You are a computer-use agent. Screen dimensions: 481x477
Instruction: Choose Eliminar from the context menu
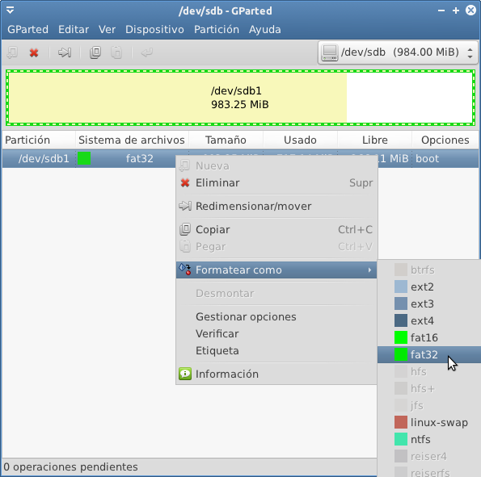coord(276,183)
